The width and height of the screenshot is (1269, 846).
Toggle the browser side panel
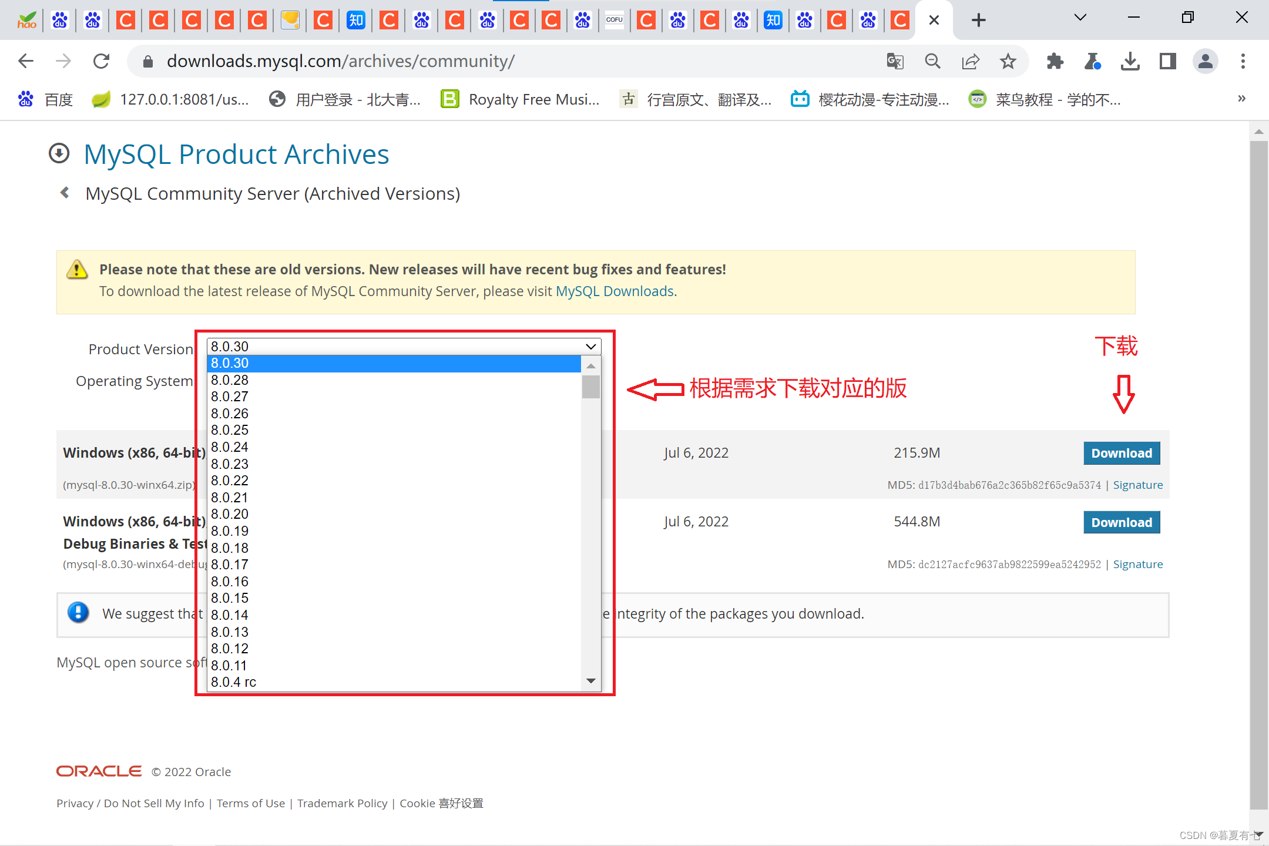tap(1167, 61)
